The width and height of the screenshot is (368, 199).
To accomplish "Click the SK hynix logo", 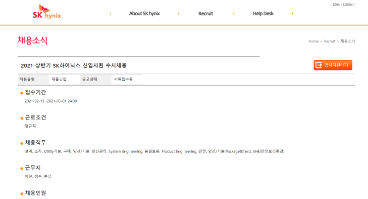I will [47, 12].
